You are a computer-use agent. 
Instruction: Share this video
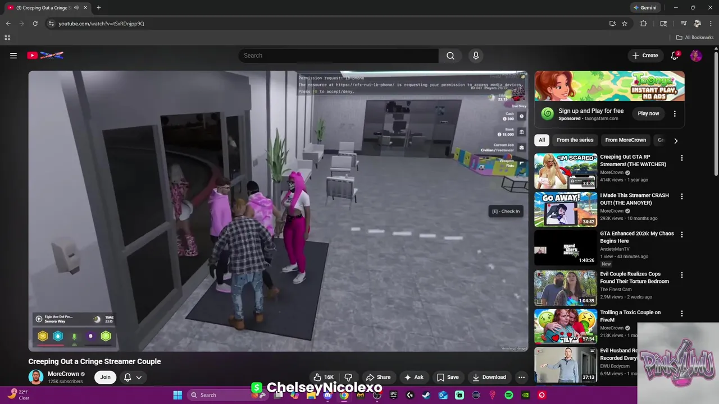click(x=378, y=377)
